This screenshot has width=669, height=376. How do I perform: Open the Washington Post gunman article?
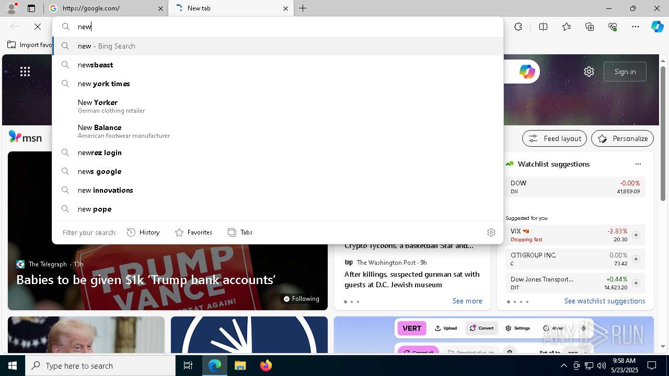[412, 279]
